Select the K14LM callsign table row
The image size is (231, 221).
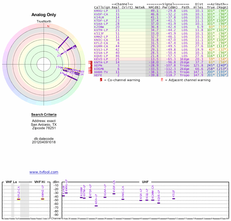point(161,17)
